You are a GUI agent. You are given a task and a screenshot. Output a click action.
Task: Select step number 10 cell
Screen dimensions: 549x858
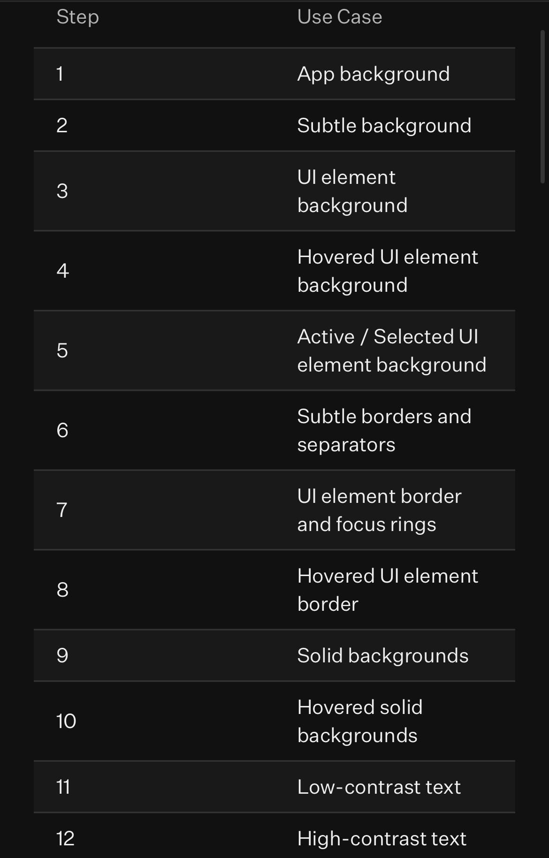(x=66, y=721)
